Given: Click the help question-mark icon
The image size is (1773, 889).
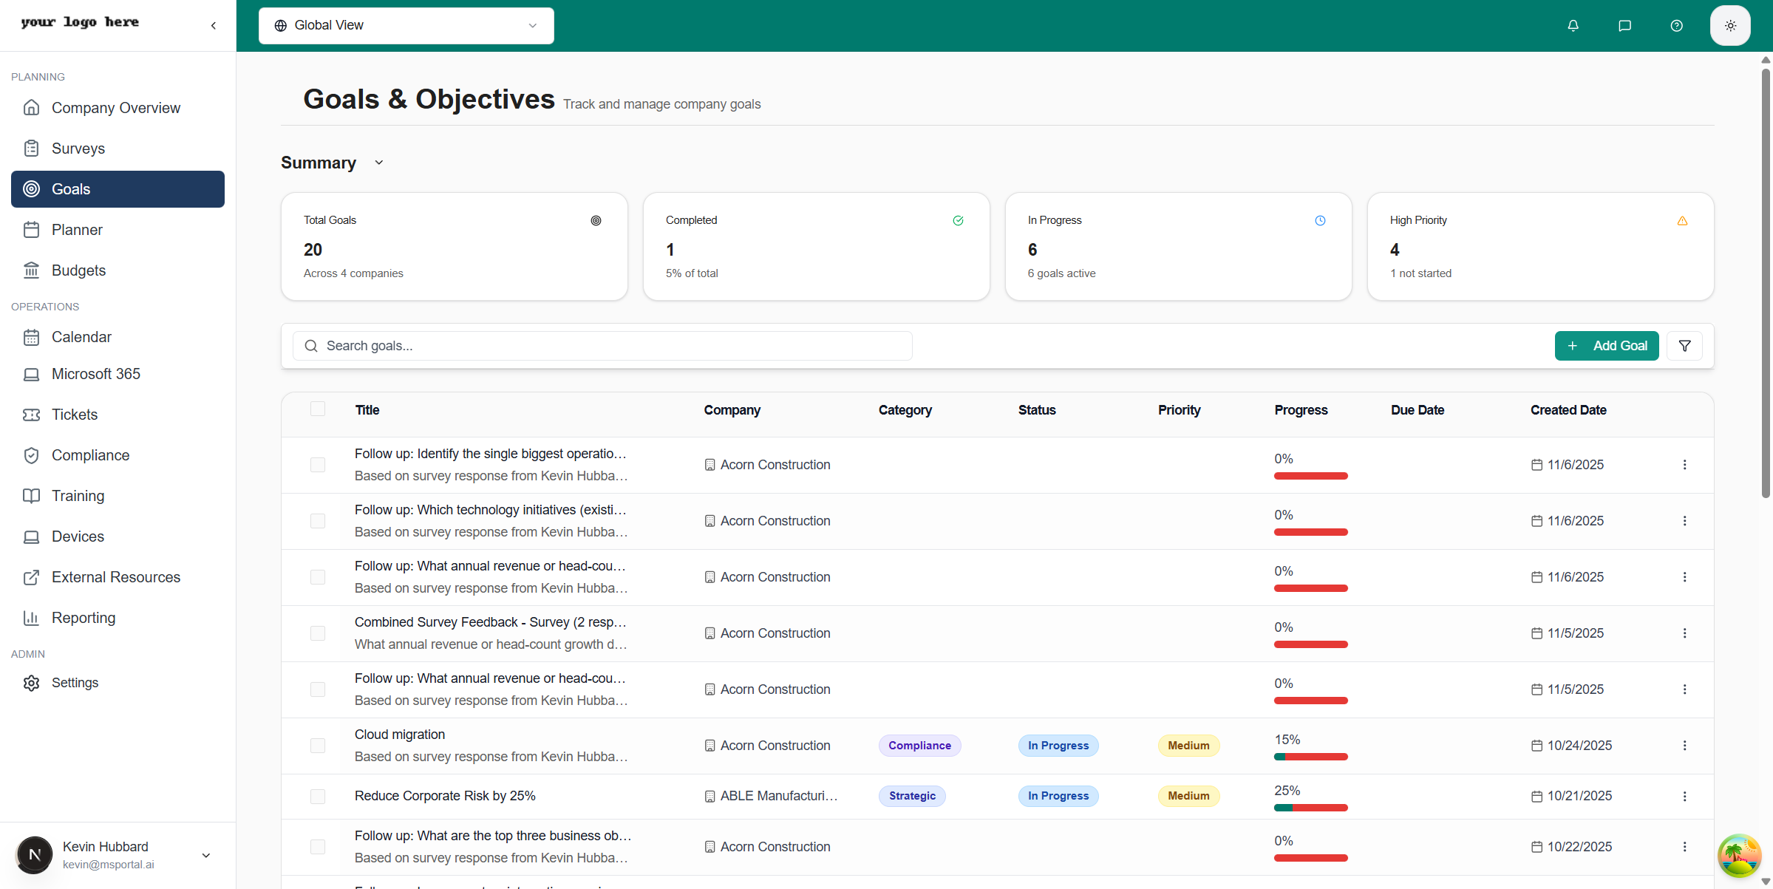Looking at the screenshot, I should tap(1676, 25).
